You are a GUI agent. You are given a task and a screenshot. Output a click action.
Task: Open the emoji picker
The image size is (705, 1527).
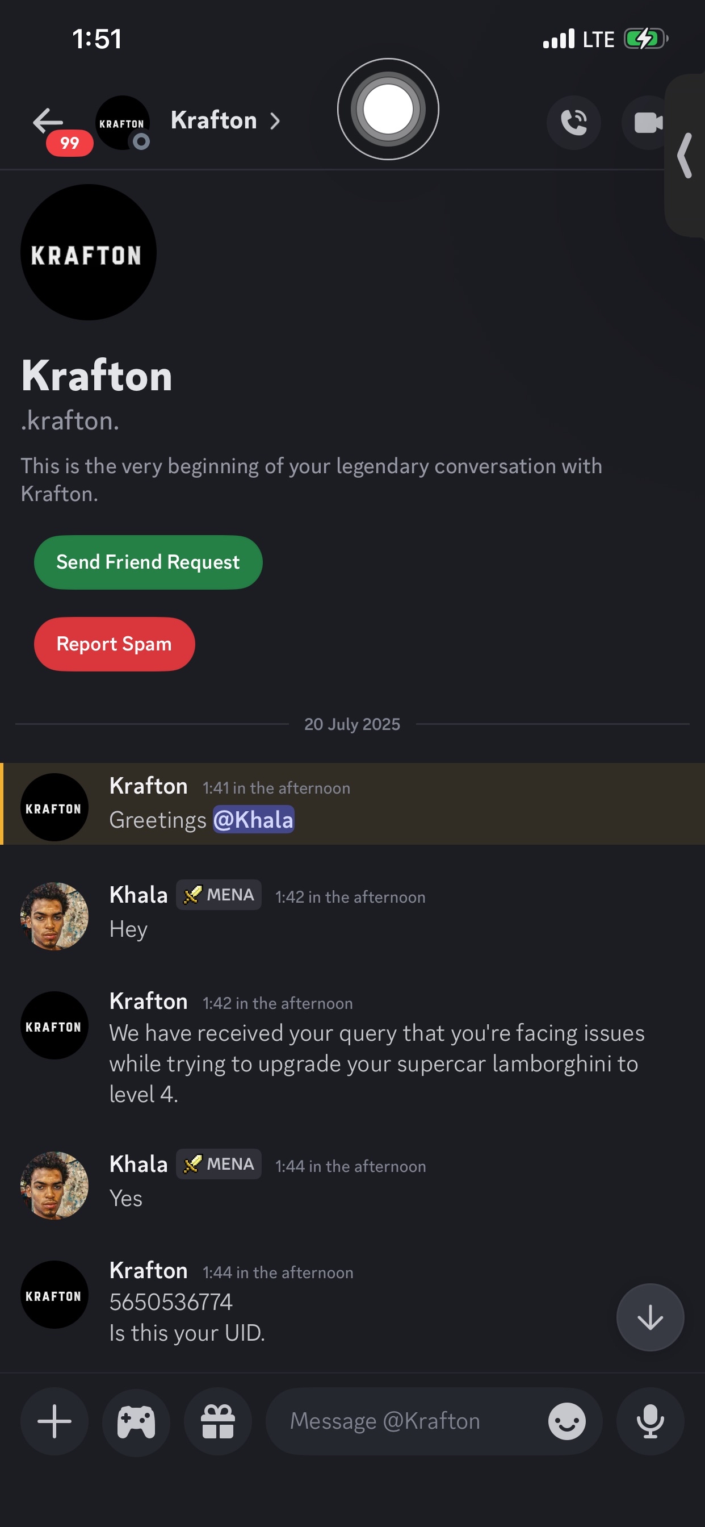[x=566, y=1421]
